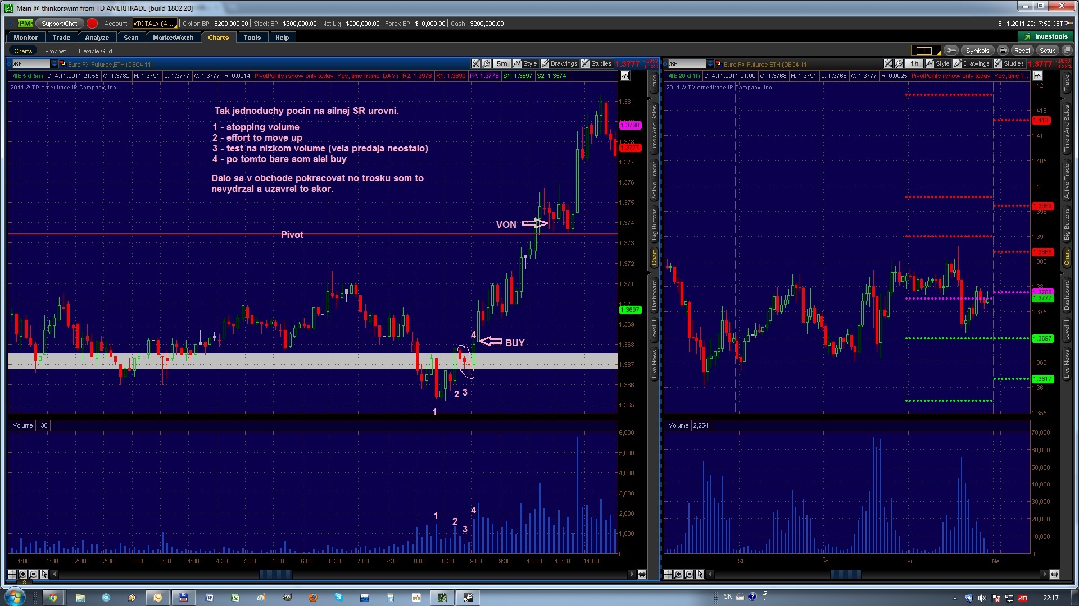
Task: Toggle the left chart's auto-fit width button
Action: 641,574
